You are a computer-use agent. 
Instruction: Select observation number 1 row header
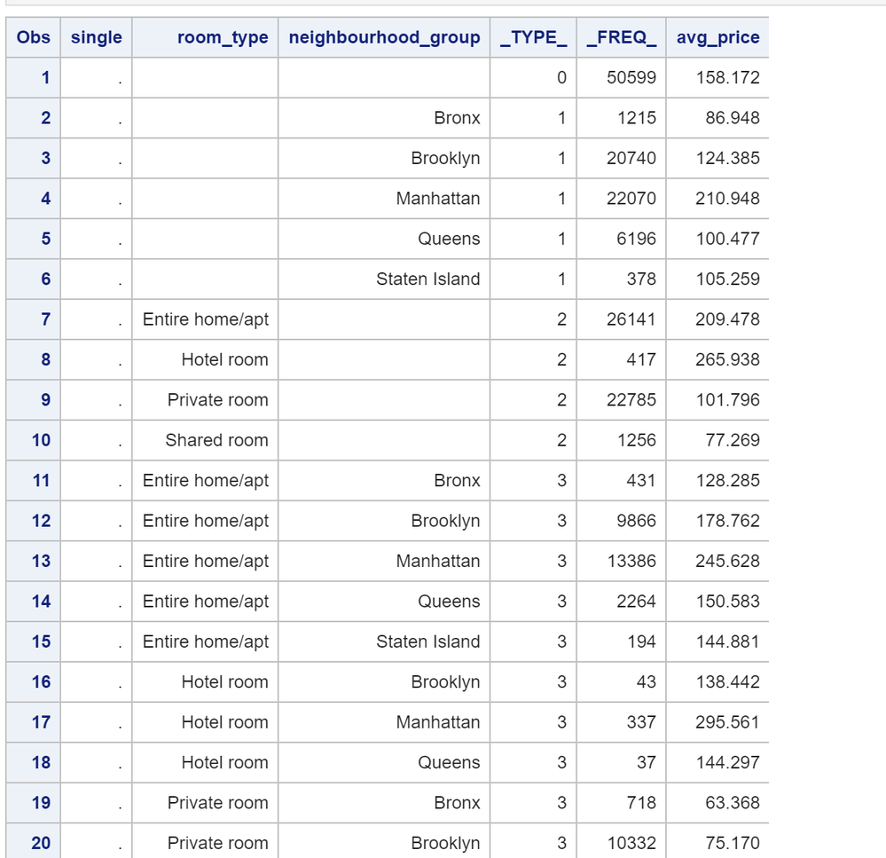pyautogui.click(x=45, y=78)
